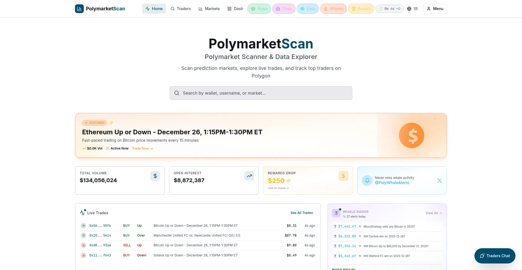
Task: Click the Whale Radar panel icon
Action: pos(336,213)
